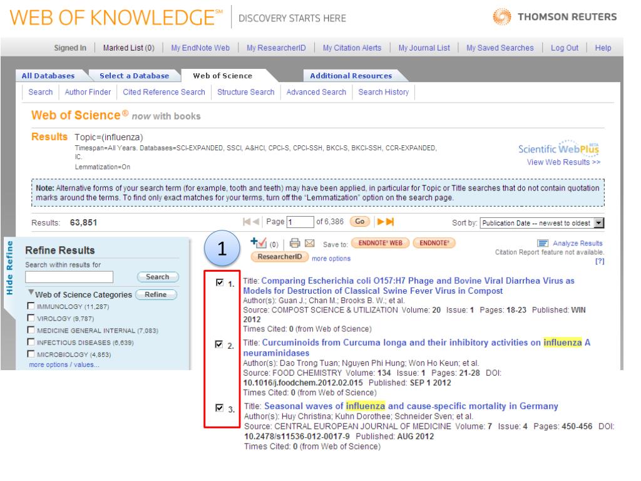
Task: Go to previous page arrow
Action: pyautogui.click(x=256, y=222)
